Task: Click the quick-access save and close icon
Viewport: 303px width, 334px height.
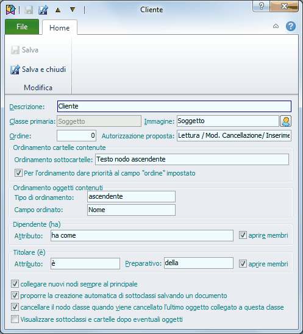Action: click(x=43, y=10)
